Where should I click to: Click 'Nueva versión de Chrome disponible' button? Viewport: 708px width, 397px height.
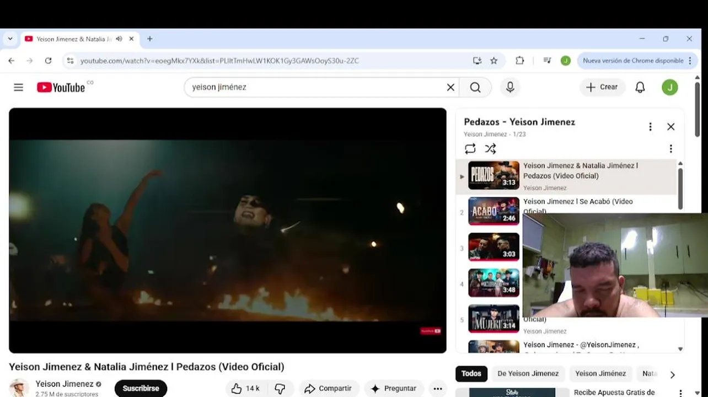point(633,61)
